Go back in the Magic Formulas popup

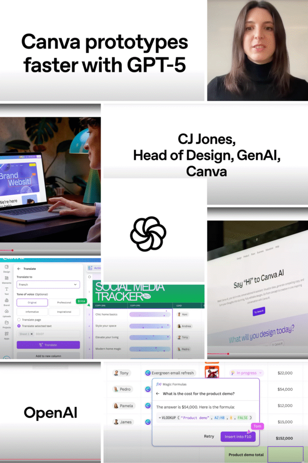(x=158, y=394)
